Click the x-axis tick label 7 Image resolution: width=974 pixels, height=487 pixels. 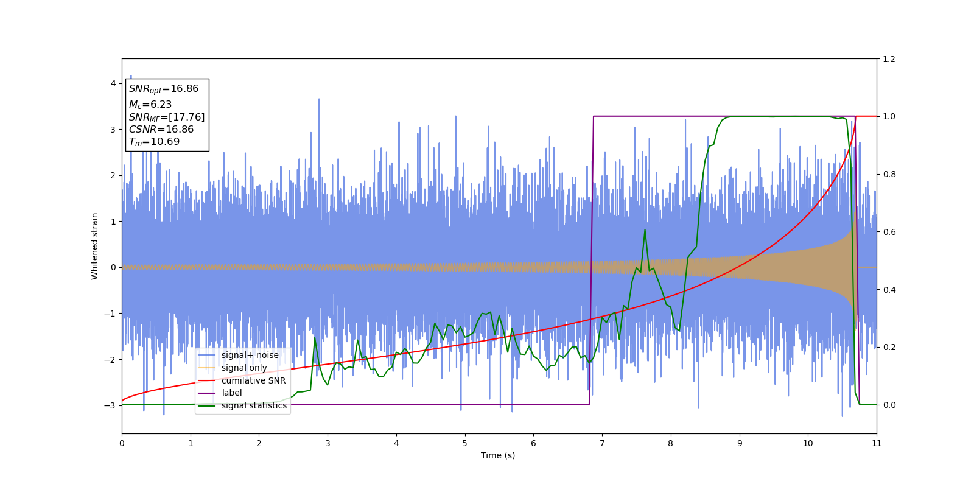[x=602, y=443]
